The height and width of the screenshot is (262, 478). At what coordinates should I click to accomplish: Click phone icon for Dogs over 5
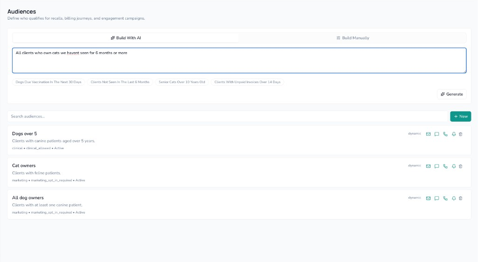445,134
